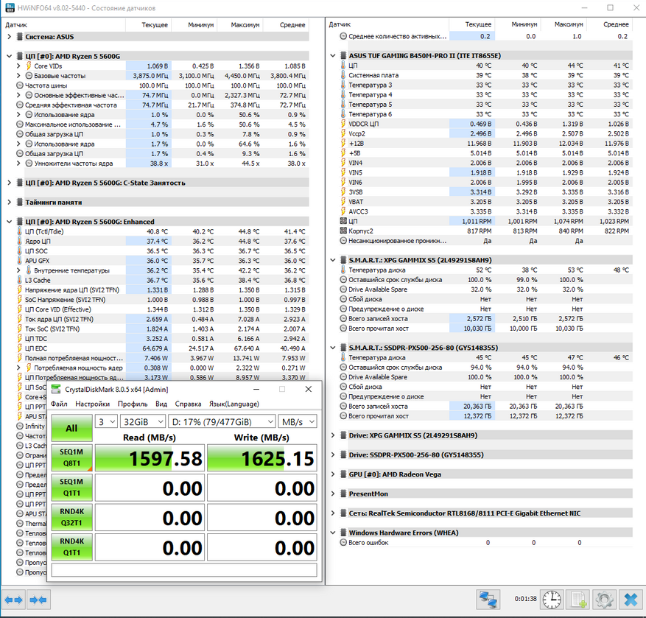Click the log file with plus icon
646x618 pixels.
pos(577,600)
